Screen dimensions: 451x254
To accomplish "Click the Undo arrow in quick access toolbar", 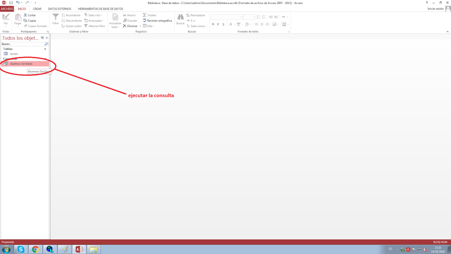I will coord(18,3).
